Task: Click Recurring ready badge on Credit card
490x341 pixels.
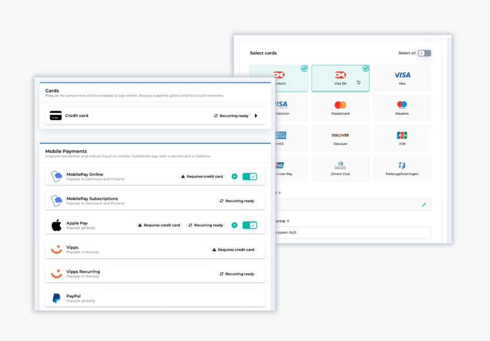Action: [232, 116]
